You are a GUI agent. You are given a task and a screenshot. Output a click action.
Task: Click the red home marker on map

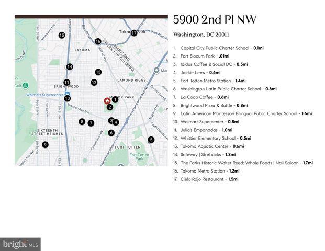(107, 101)
